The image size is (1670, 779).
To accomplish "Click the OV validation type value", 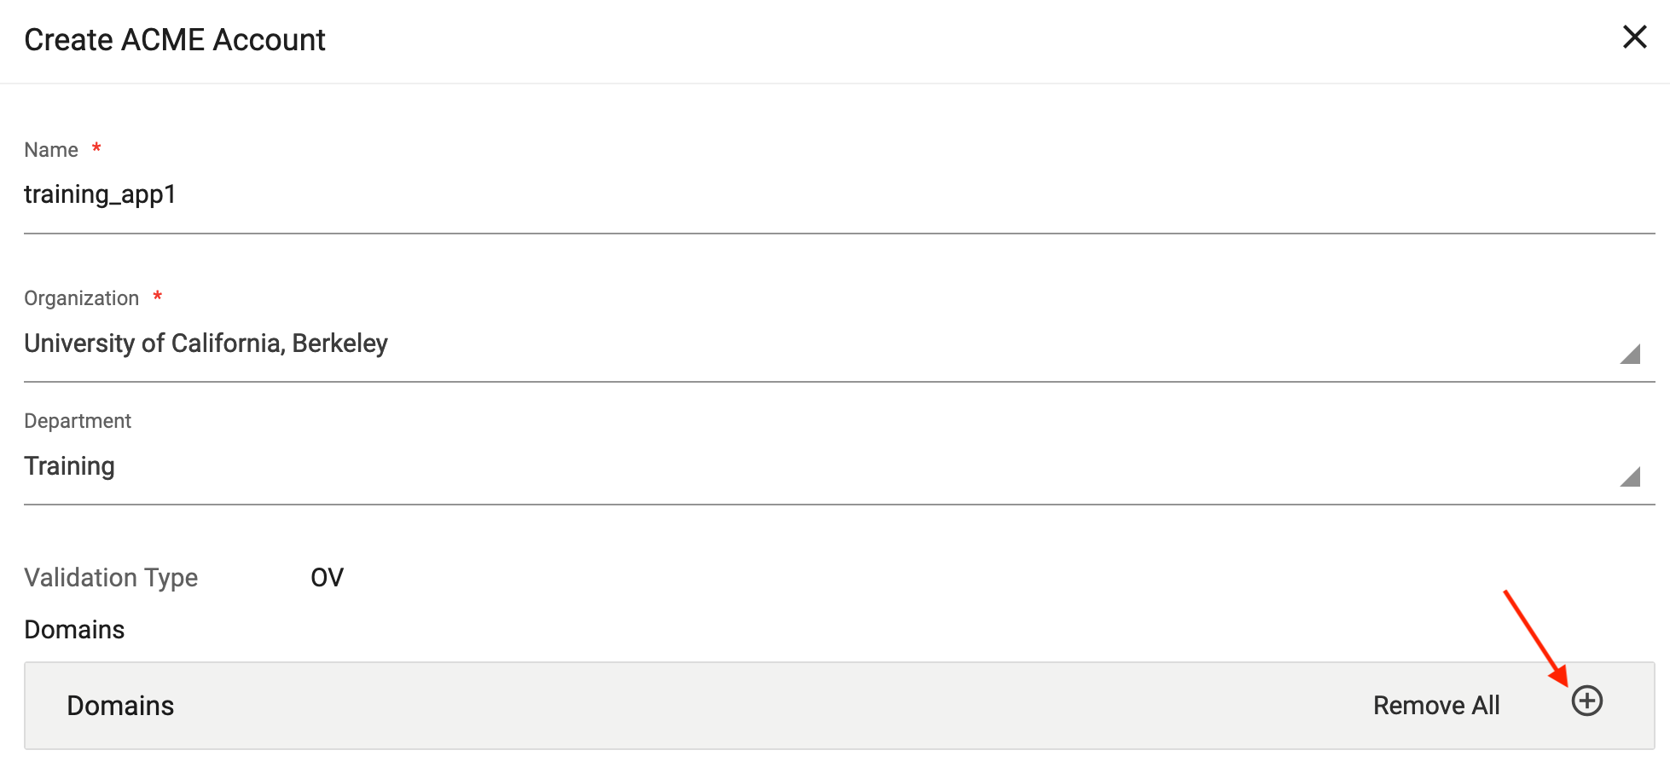I will click(326, 577).
